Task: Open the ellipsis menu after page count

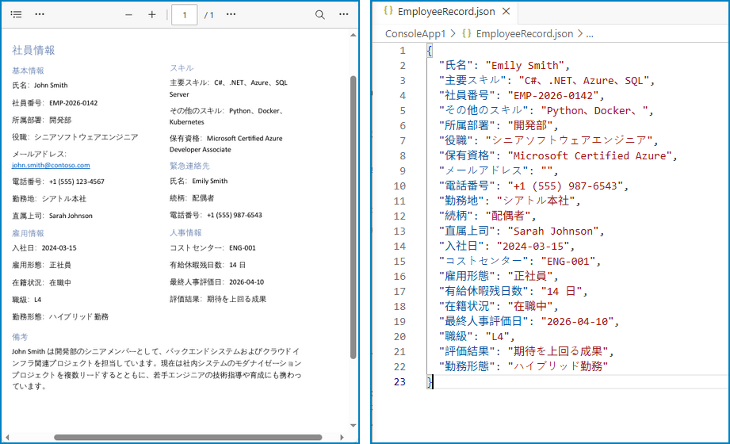Action: click(231, 14)
